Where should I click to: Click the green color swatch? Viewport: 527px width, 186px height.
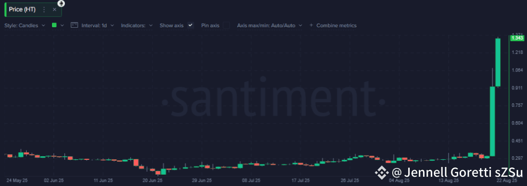[x=54, y=25]
